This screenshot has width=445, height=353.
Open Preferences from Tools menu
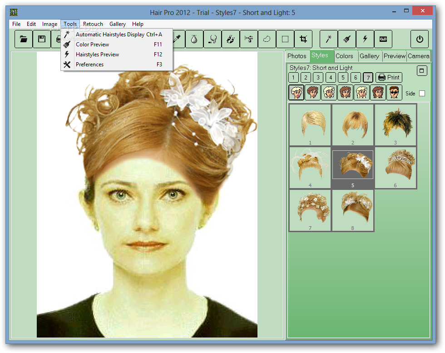[117, 65]
